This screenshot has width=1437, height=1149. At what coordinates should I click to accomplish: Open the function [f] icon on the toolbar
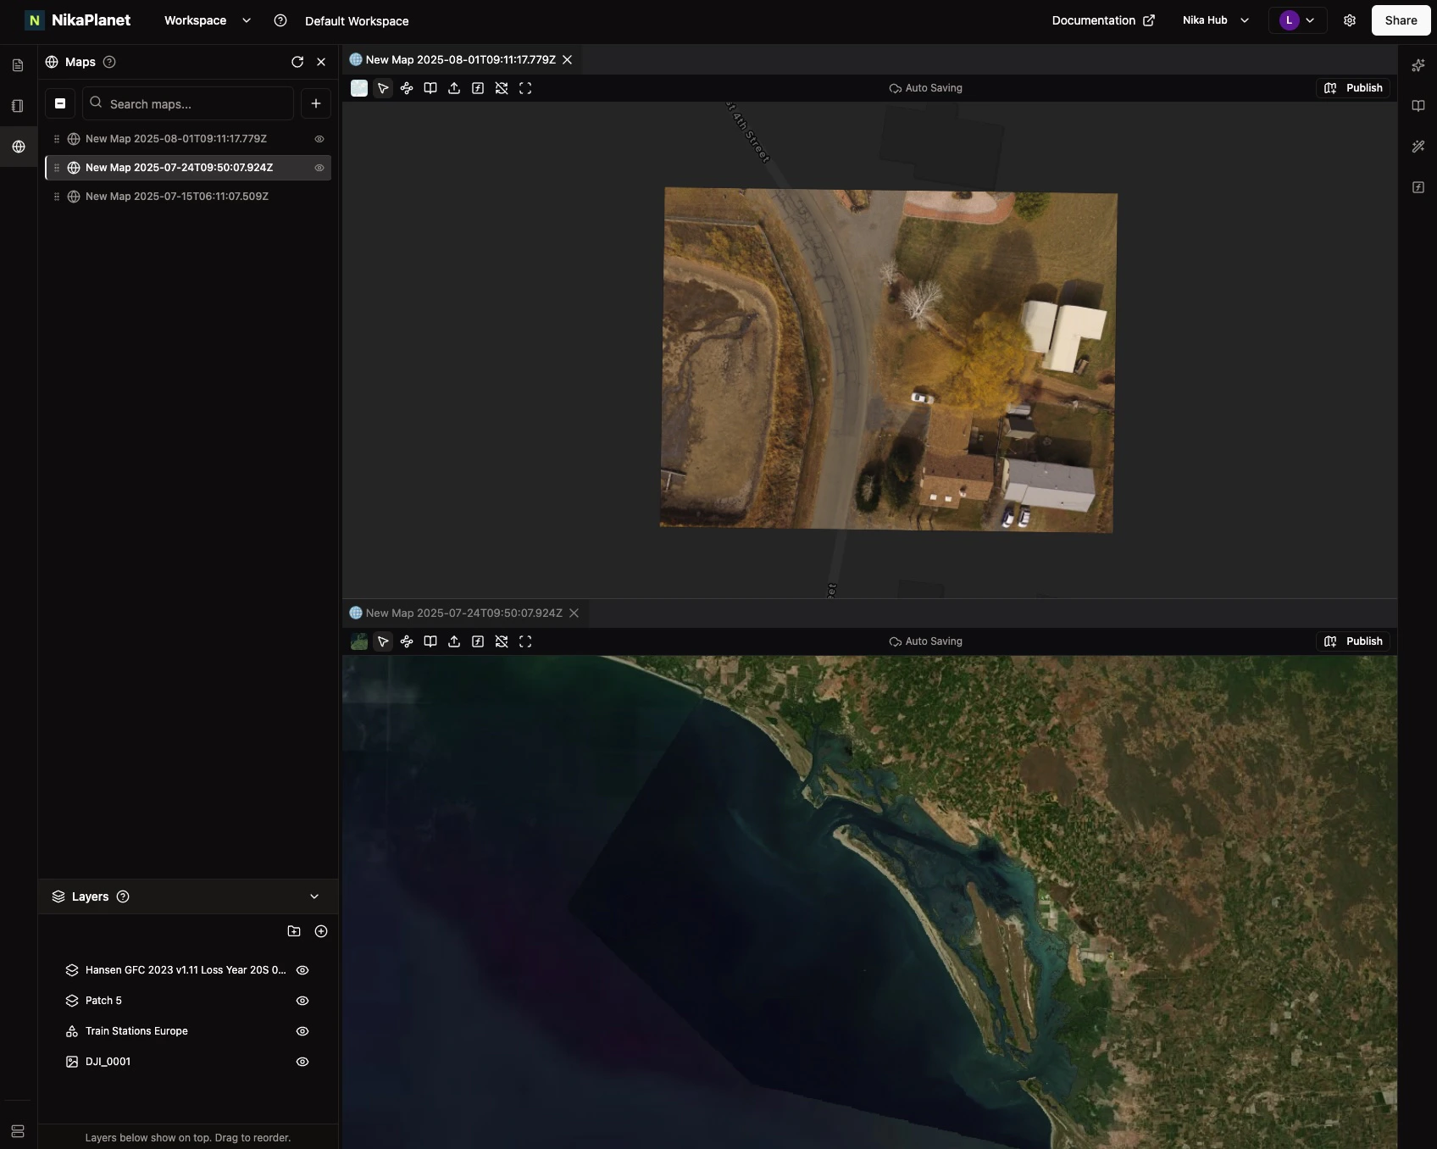point(478,87)
